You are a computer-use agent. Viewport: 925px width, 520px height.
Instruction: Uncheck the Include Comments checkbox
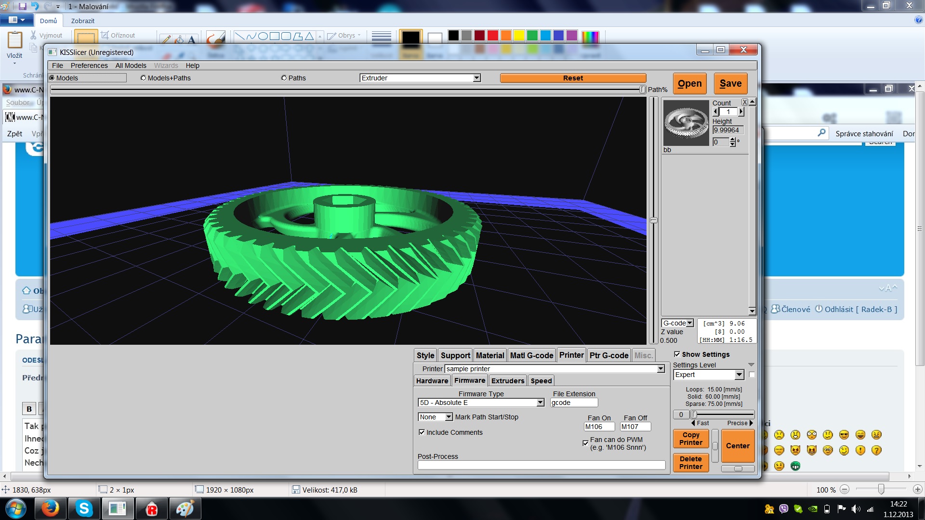(x=422, y=432)
